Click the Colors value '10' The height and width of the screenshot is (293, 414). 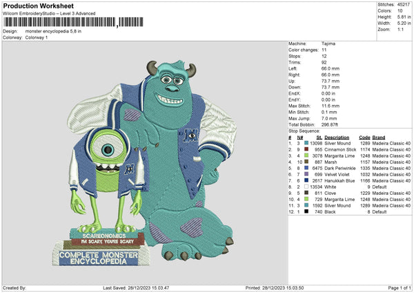(400, 11)
